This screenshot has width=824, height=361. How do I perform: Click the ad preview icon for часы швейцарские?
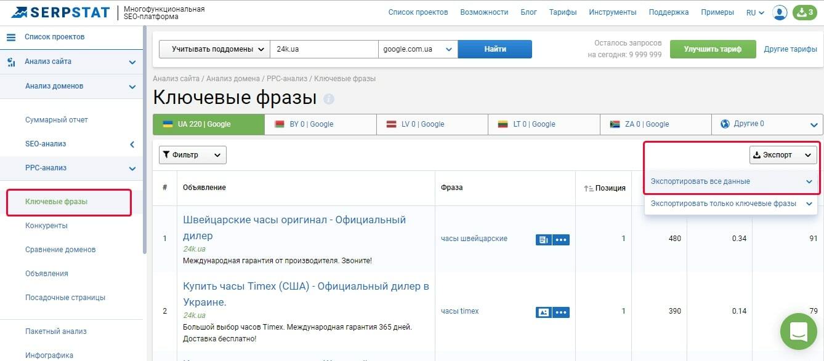(x=543, y=239)
